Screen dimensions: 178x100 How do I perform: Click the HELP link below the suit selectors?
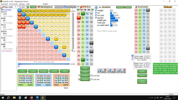pos(66,88)
